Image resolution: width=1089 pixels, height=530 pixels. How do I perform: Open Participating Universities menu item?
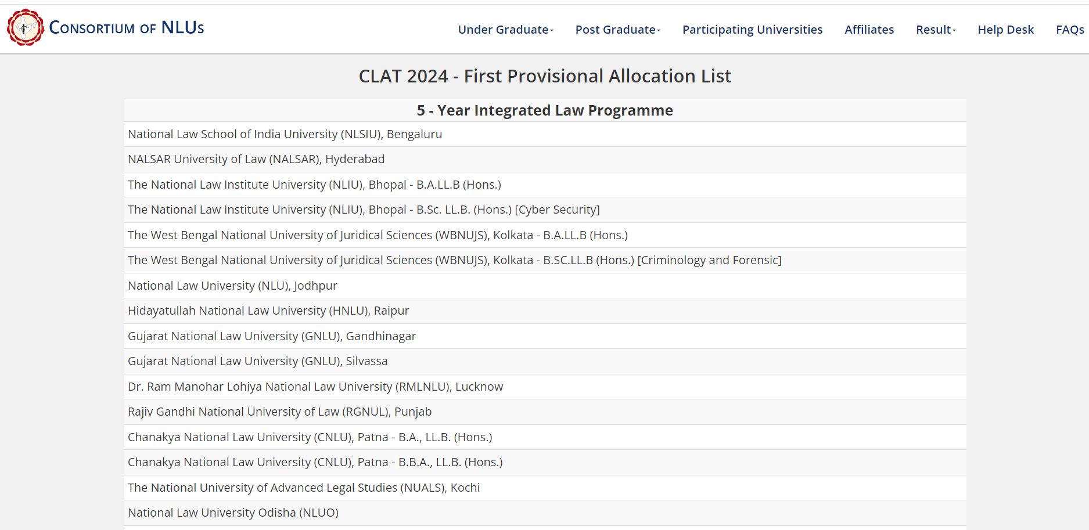(752, 30)
